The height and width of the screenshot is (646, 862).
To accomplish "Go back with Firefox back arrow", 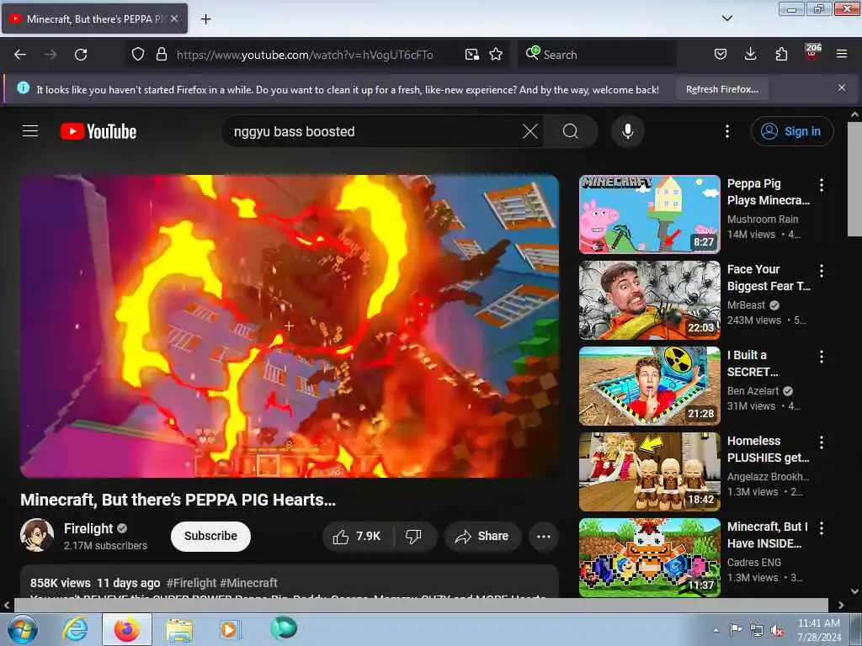I will pos(20,55).
